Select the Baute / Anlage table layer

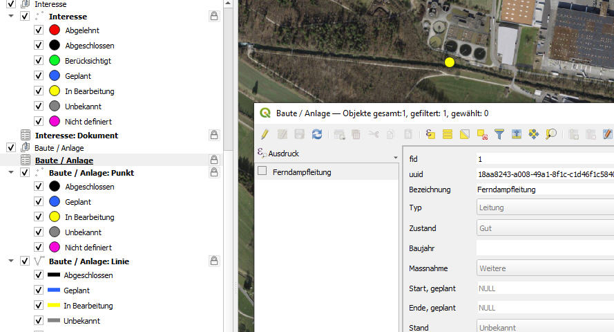pos(64,160)
